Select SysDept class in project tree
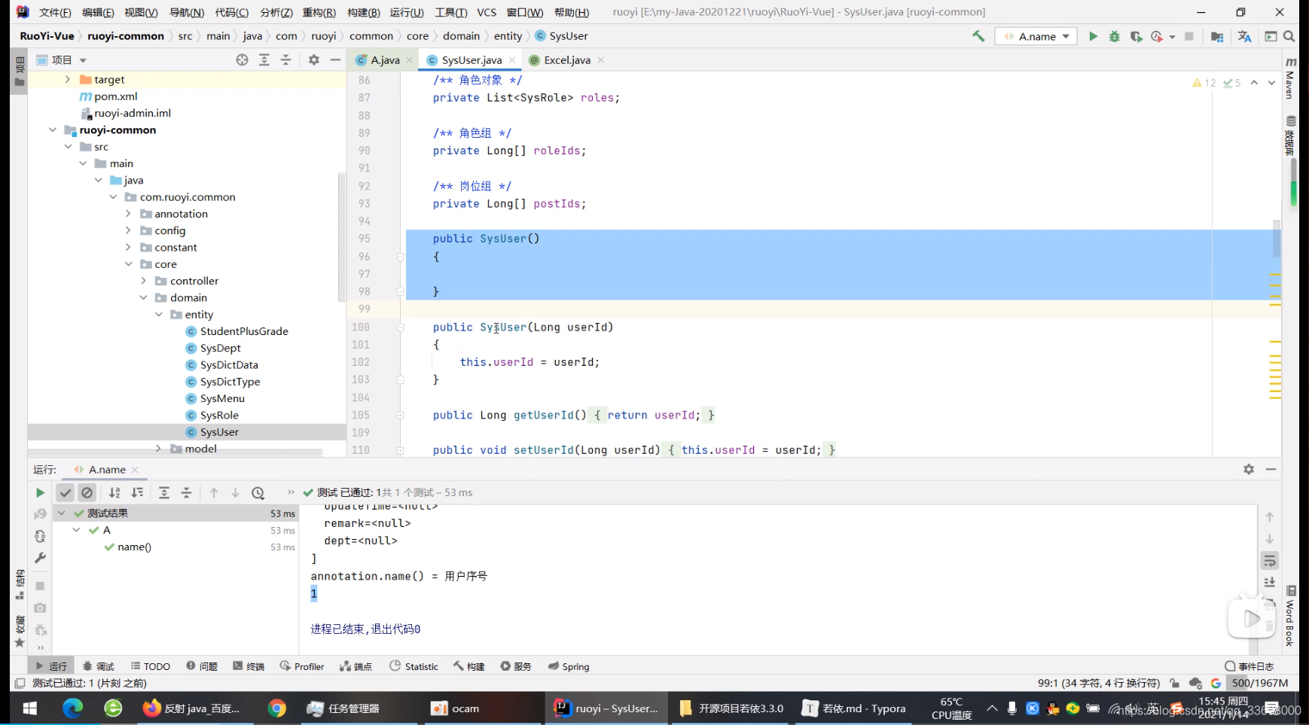The width and height of the screenshot is (1309, 725). tap(220, 348)
